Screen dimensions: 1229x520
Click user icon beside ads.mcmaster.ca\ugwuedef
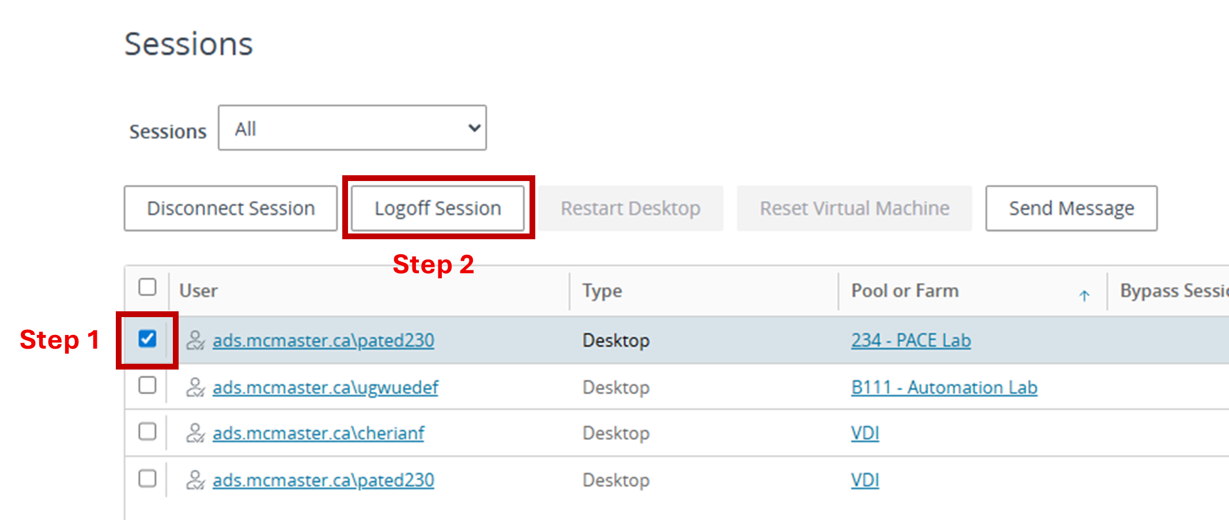coord(195,387)
